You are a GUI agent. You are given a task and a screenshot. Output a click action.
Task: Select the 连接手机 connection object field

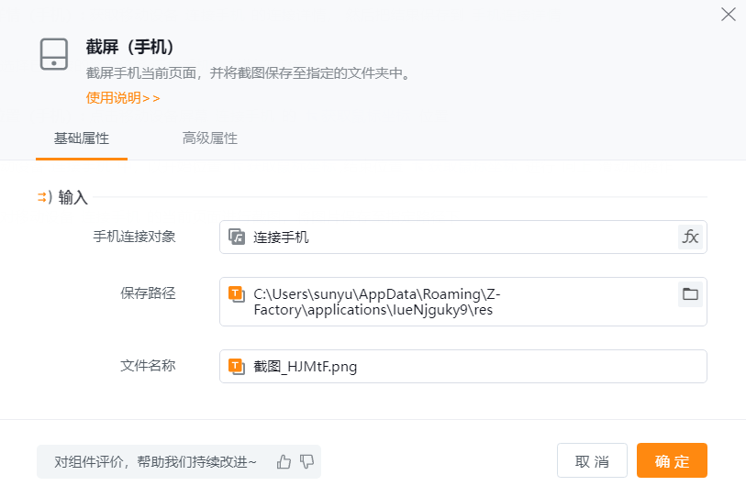point(450,237)
